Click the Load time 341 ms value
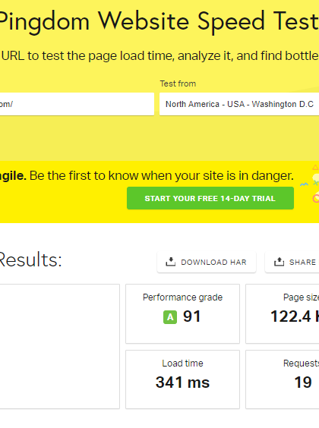This screenshot has width=319, height=428. point(182,382)
